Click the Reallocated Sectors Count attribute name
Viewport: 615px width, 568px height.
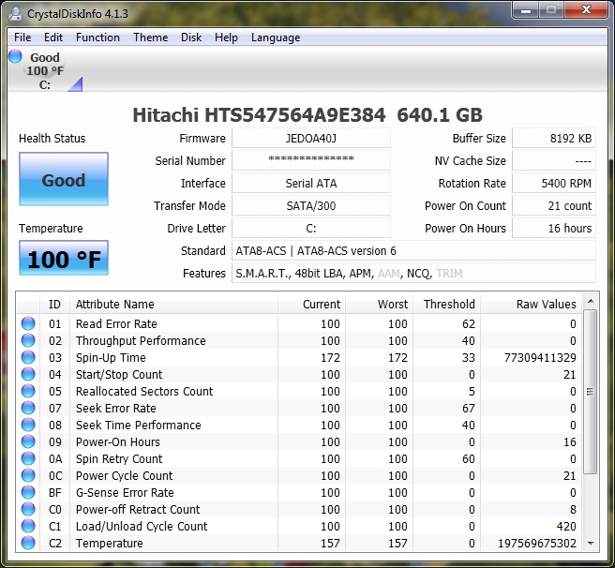click(144, 391)
